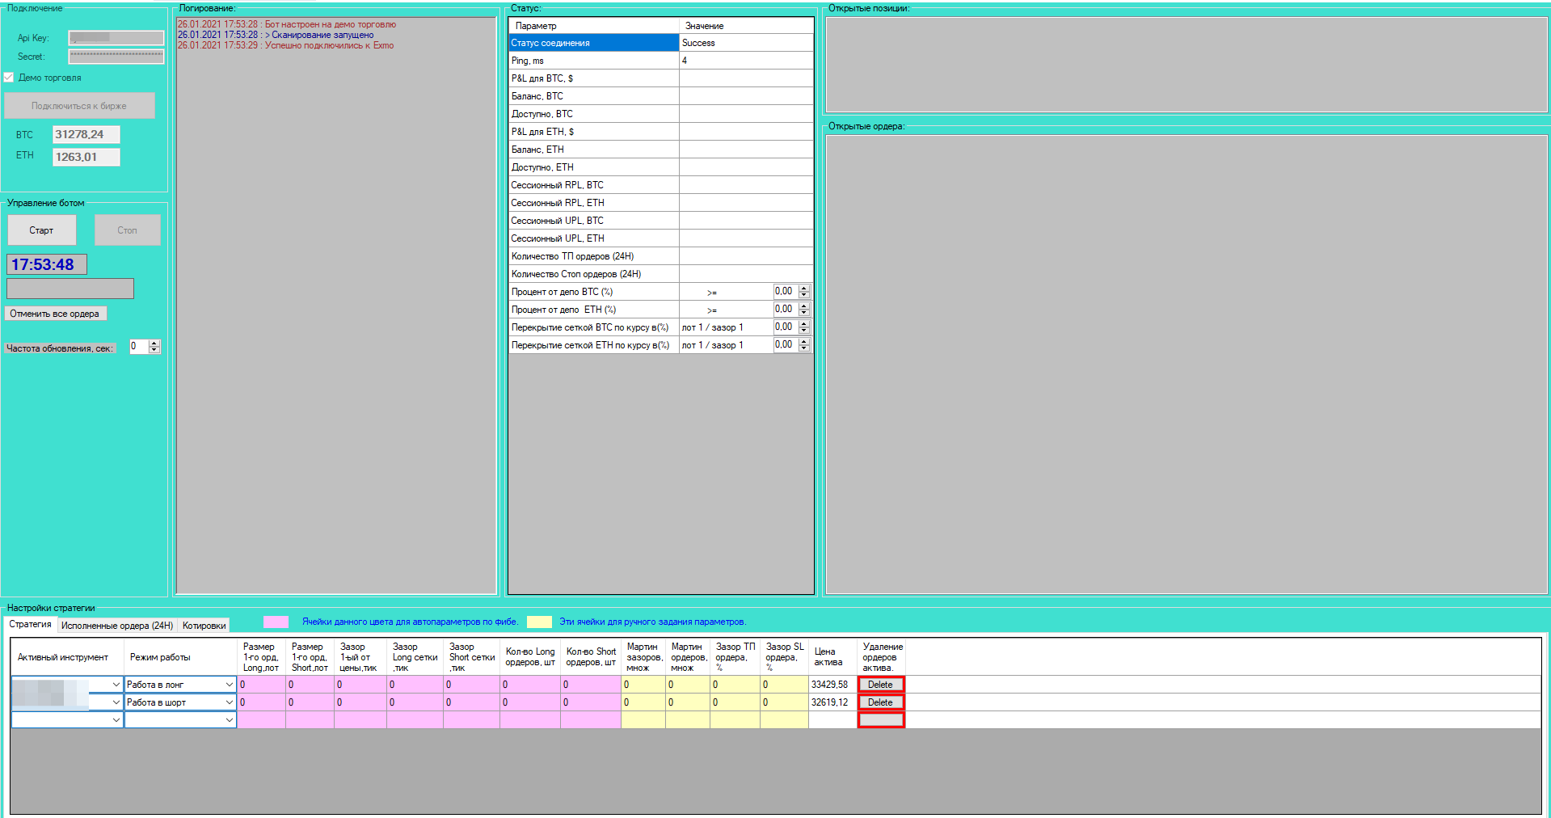Image resolution: width=1551 pixels, height=818 pixels.
Task: Toggle the Демо торговля checkbox
Action: (9, 78)
